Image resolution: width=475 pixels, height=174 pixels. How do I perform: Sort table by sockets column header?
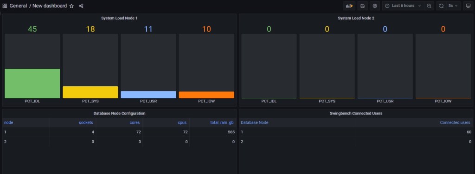(x=86, y=122)
